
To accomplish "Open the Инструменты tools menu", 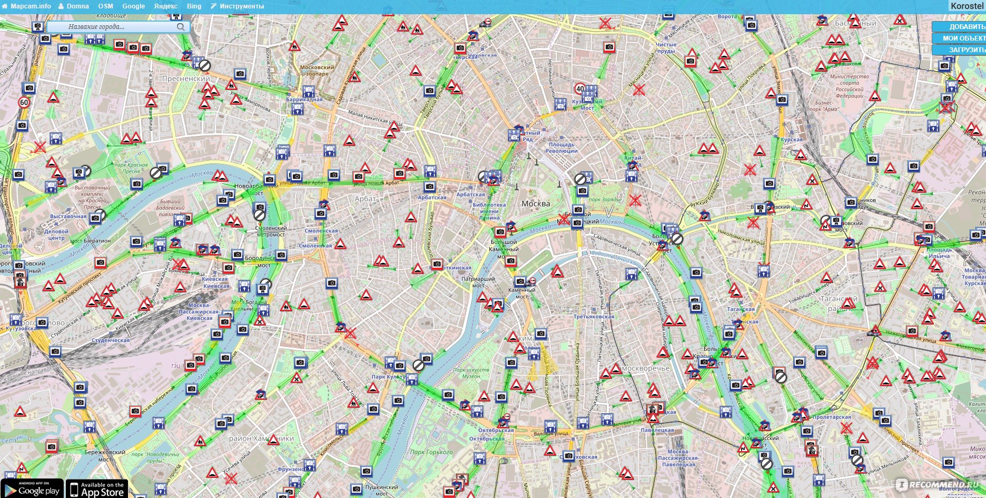I will pyautogui.click(x=237, y=6).
